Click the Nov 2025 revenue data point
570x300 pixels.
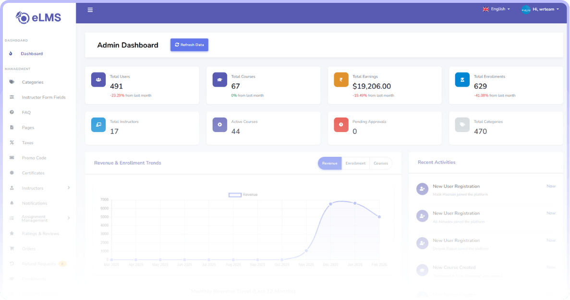306,251
